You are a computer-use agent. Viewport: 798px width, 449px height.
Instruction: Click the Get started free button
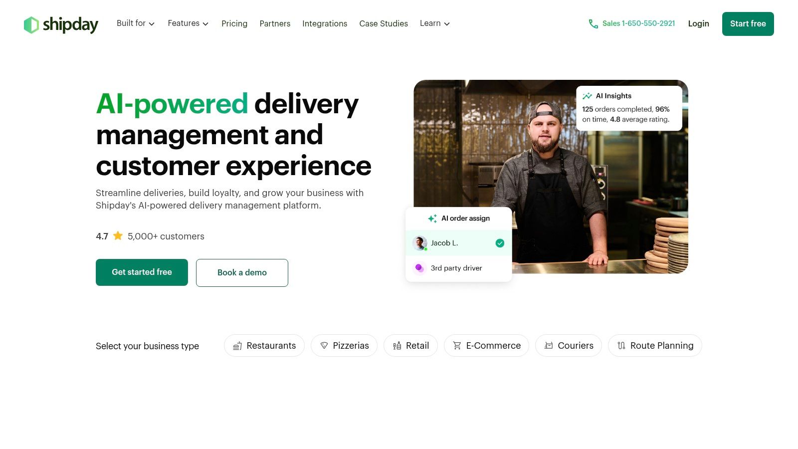[142, 272]
